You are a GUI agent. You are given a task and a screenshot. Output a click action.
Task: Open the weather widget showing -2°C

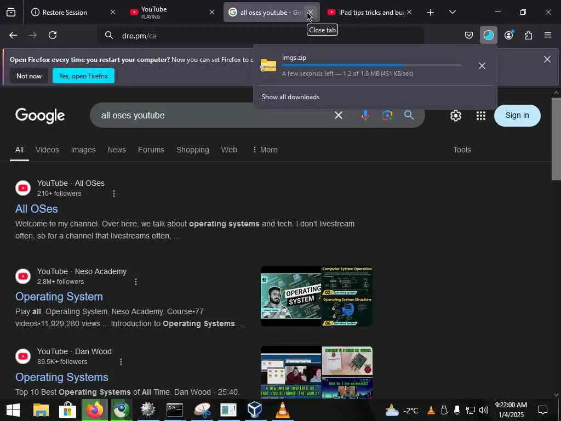point(401,410)
